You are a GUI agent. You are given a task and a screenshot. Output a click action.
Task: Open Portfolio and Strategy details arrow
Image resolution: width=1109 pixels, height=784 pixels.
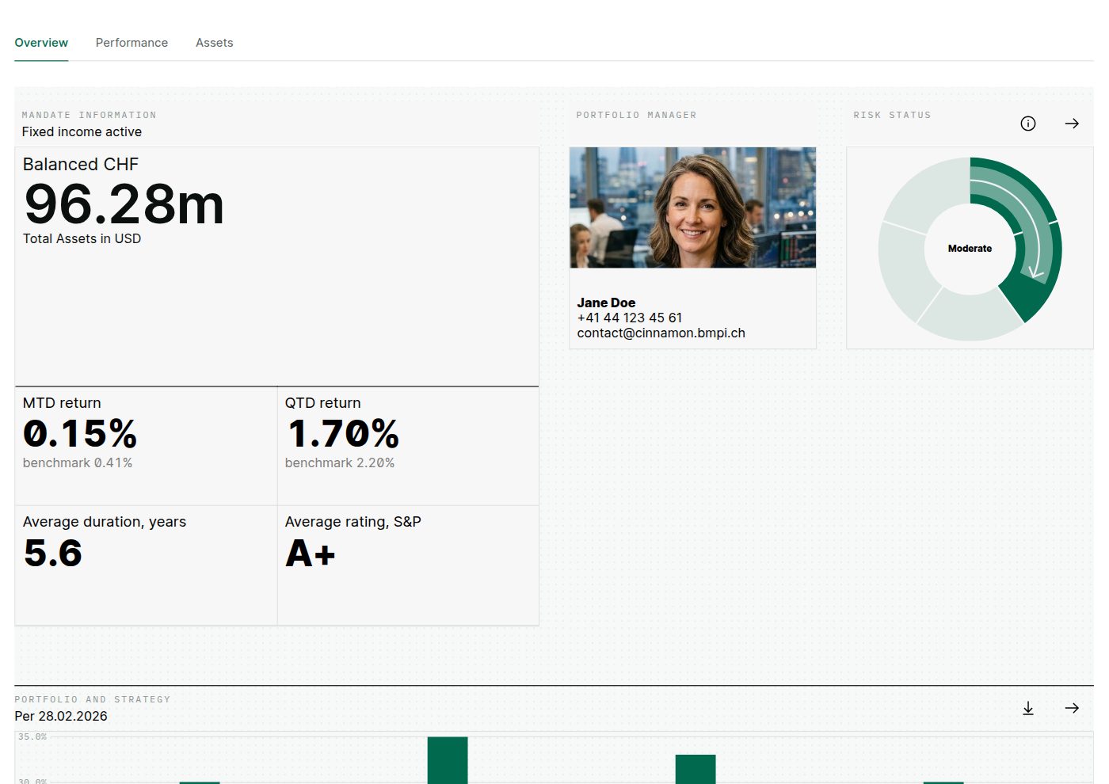pyautogui.click(x=1072, y=708)
